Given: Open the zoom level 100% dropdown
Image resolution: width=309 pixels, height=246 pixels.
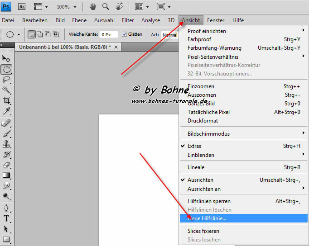Looking at the screenshot, I should [x=66, y=7].
